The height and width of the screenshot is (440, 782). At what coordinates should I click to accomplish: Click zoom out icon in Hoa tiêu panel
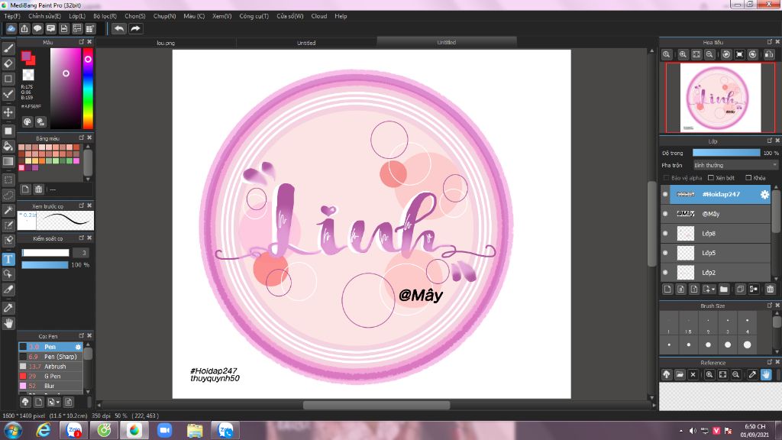pos(709,54)
